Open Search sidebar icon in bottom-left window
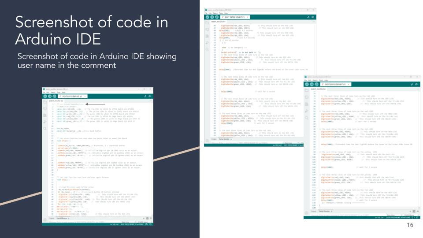This screenshot has height=238, width=423. [45, 128]
